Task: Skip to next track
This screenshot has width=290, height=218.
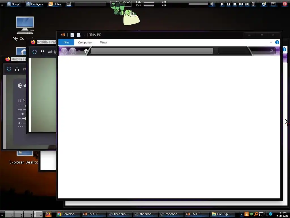Action: pos(247,4)
